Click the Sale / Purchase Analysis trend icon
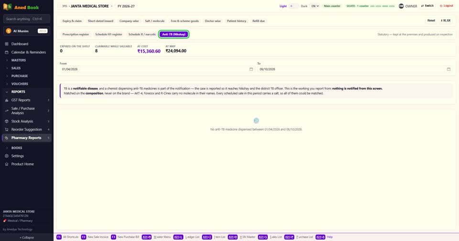Screen dimensions: 459x241 [6, 110]
